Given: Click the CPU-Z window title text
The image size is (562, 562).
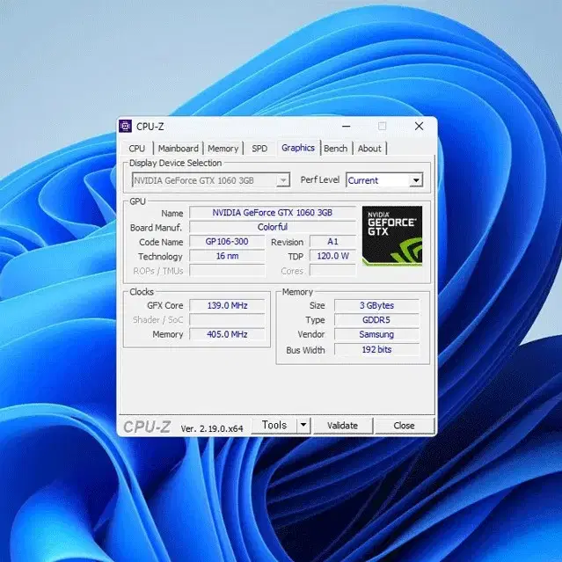Looking at the screenshot, I should pyautogui.click(x=150, y=127).
